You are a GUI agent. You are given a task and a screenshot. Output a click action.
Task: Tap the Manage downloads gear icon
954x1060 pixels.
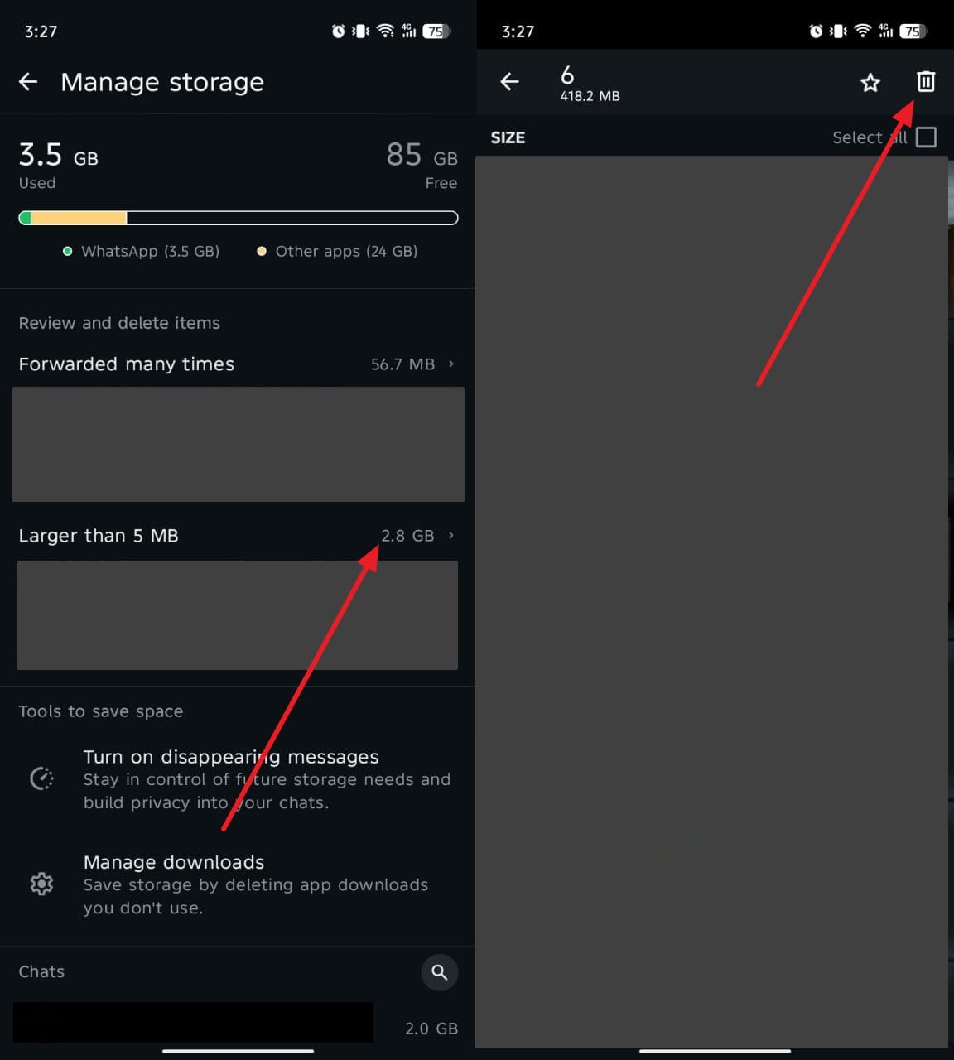(41, 884)
